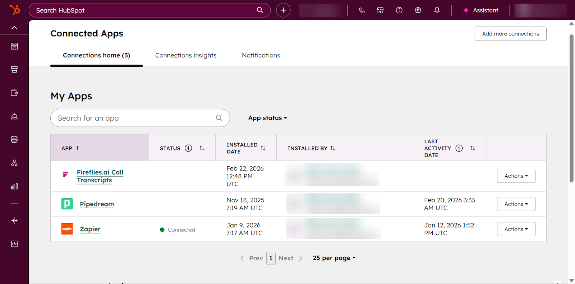Open the Marketing storefront icon in the sidebar
This screenshot has width=575, height=284.
14,69
